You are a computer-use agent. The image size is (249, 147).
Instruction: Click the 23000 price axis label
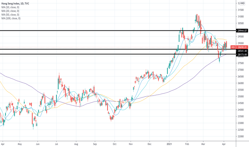(240, 123)
